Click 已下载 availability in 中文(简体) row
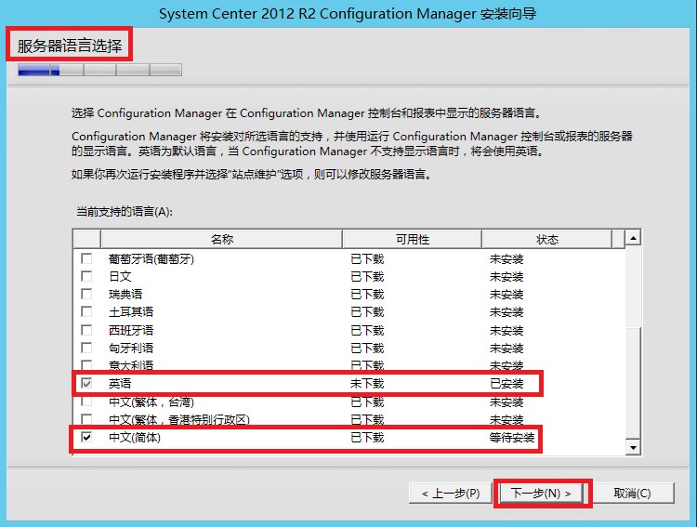 367,438
